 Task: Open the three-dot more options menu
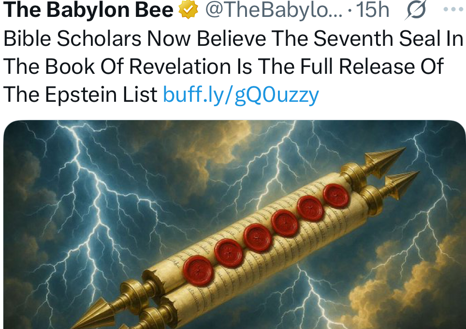[453, 10]
